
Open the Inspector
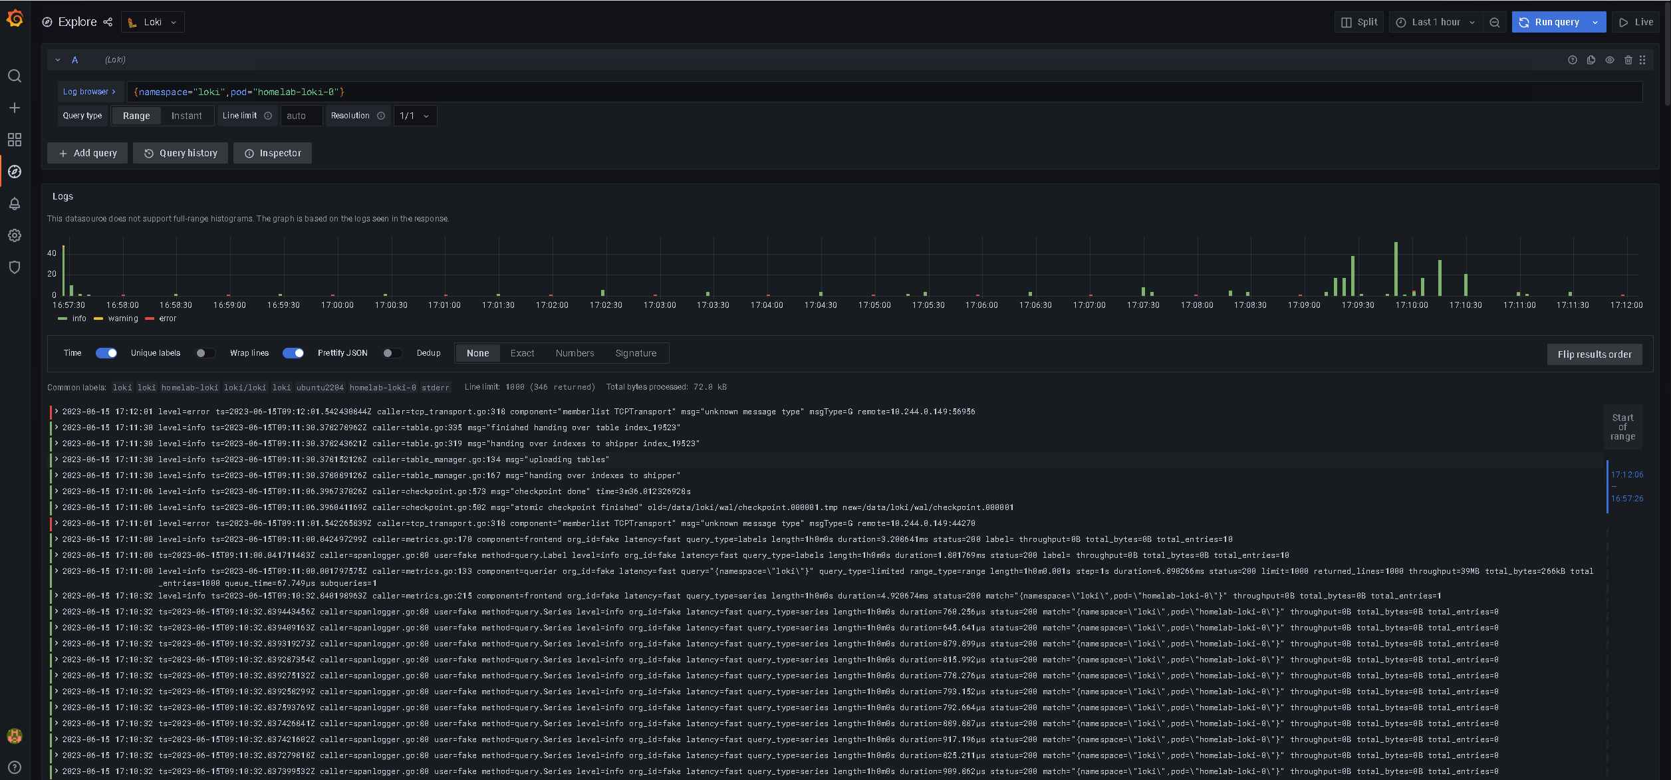pos(273,153)
